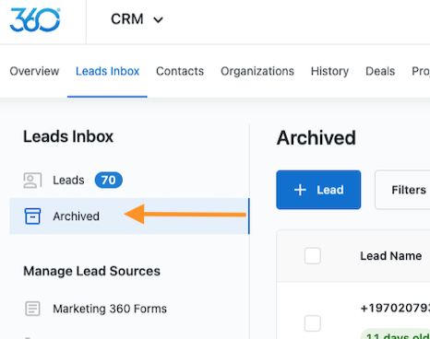Go to the Contacts tab
The image size is (430, 339).
pos(180,71)
